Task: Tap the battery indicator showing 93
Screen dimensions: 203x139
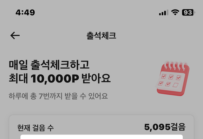Action: (188, 12)
